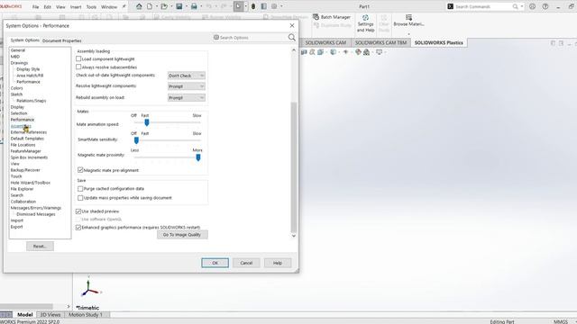577x324 pixels.
Task: Select Hole Wizard/Toolbox in options list
Action: 31,183
